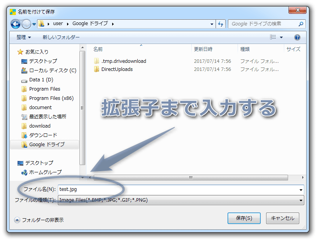Sort by the 名前 column header
The image size is (317, 241).
pos(98,49)
